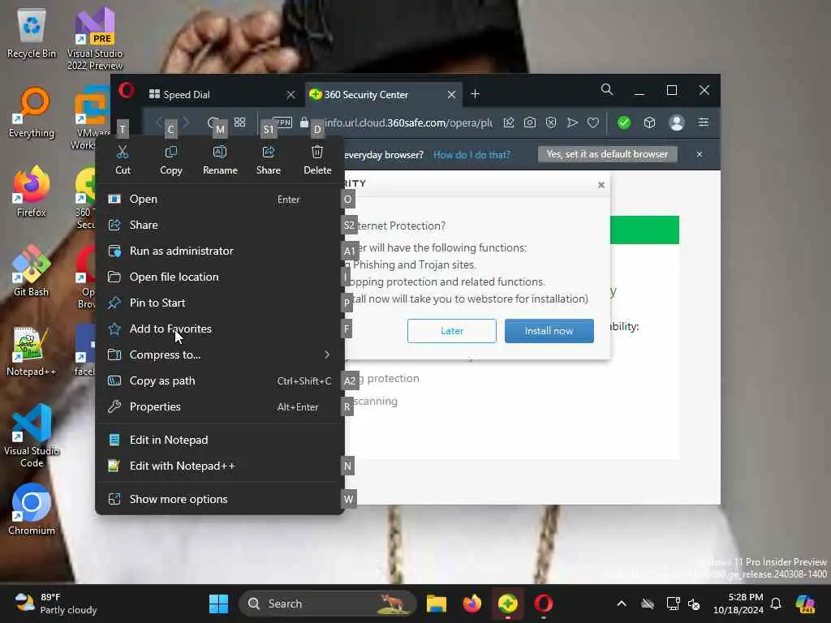Open Properties from context menu
The width and height of the screenshot is (831, 623).
[x=220, y=407]
